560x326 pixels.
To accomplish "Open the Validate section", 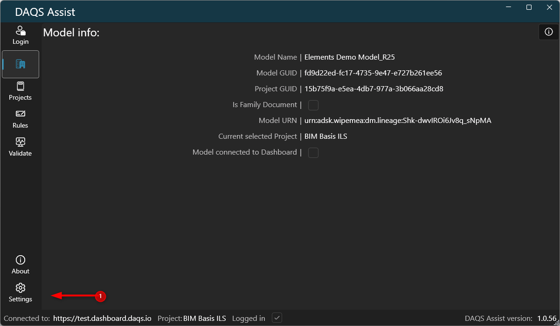I will 21,147.
